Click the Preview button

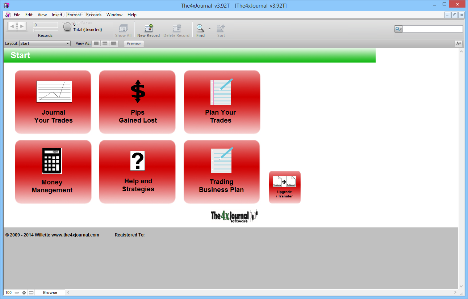[134, 43]
